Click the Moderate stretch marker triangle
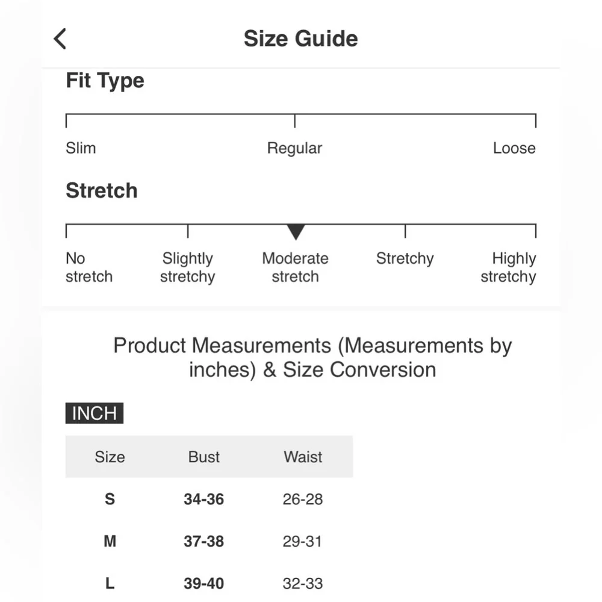The image size is (602, 602). pyautogui.click(x=296, y=232)
